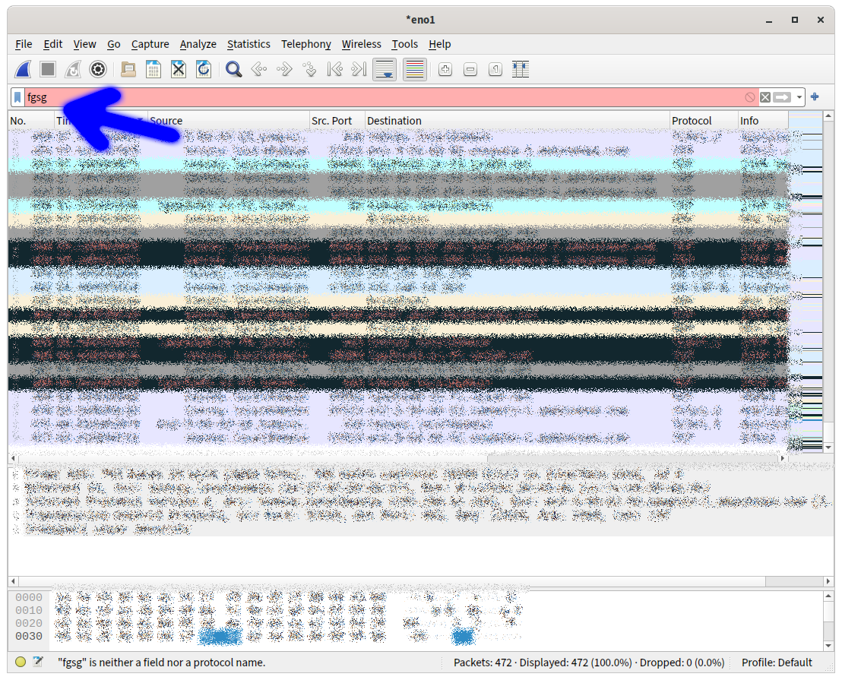Click the packet list horizontal scrollbar right arrow
The image size is (842, 680).
pos(783,458)
